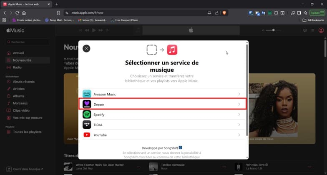The height and width of the screenshot is (175, 327).
Task: Open the browser music note media icon
Action: pos(293,13)
